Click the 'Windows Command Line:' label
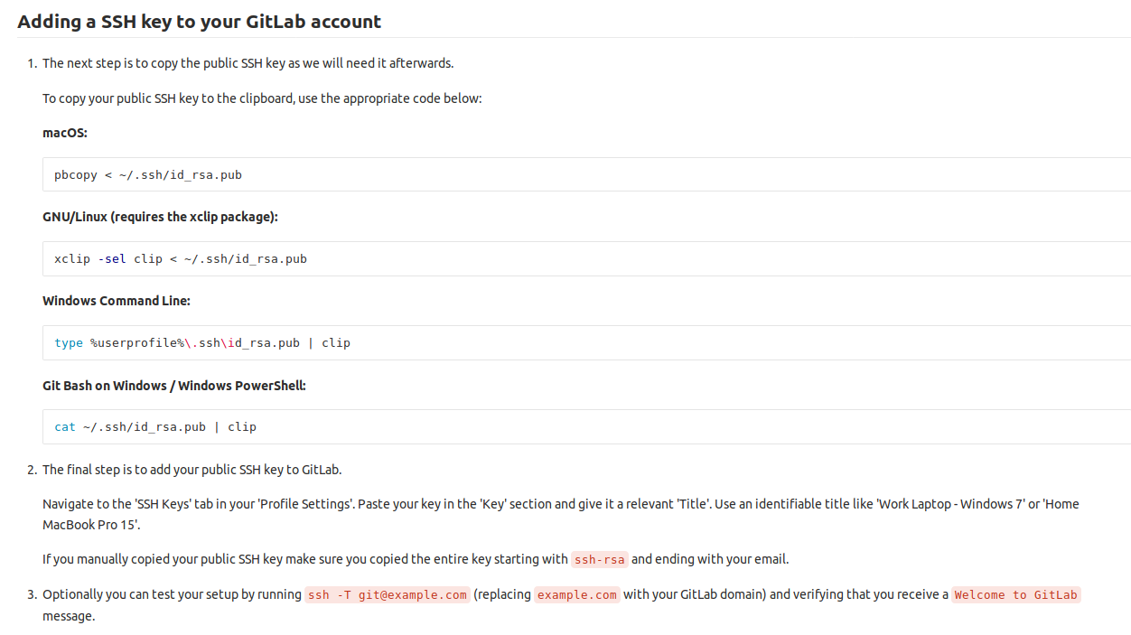Image resolution: width=1131 pixels, height=635 pixels. (117, 301)
